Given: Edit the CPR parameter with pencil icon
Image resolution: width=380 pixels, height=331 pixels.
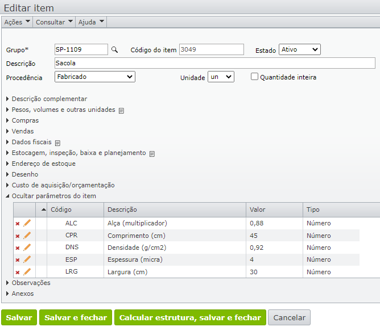Looking at the screenshot, I should tap(27, 236).
